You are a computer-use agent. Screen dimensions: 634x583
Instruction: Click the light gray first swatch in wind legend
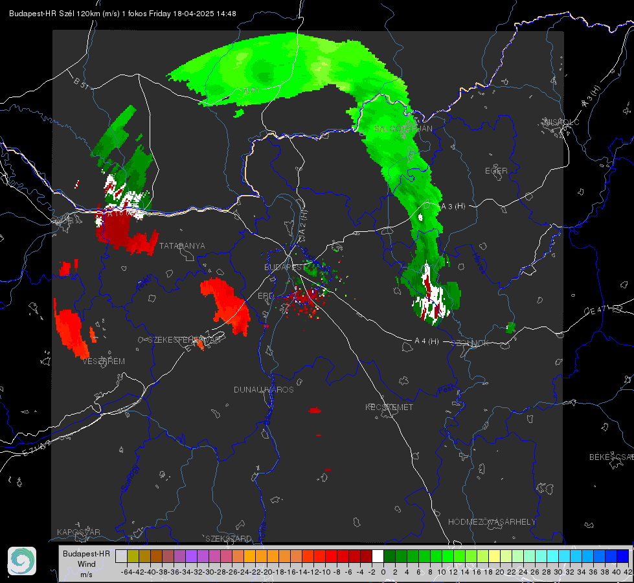tap(121, 556)
